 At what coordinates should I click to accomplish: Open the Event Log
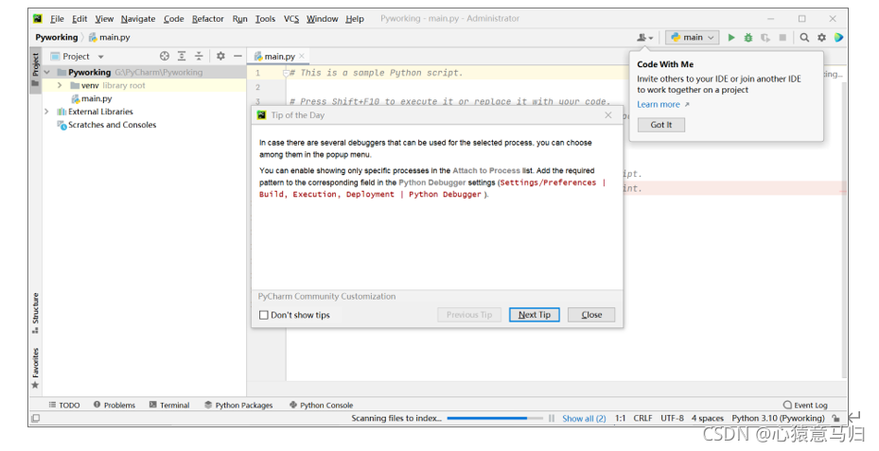point(805,405)
